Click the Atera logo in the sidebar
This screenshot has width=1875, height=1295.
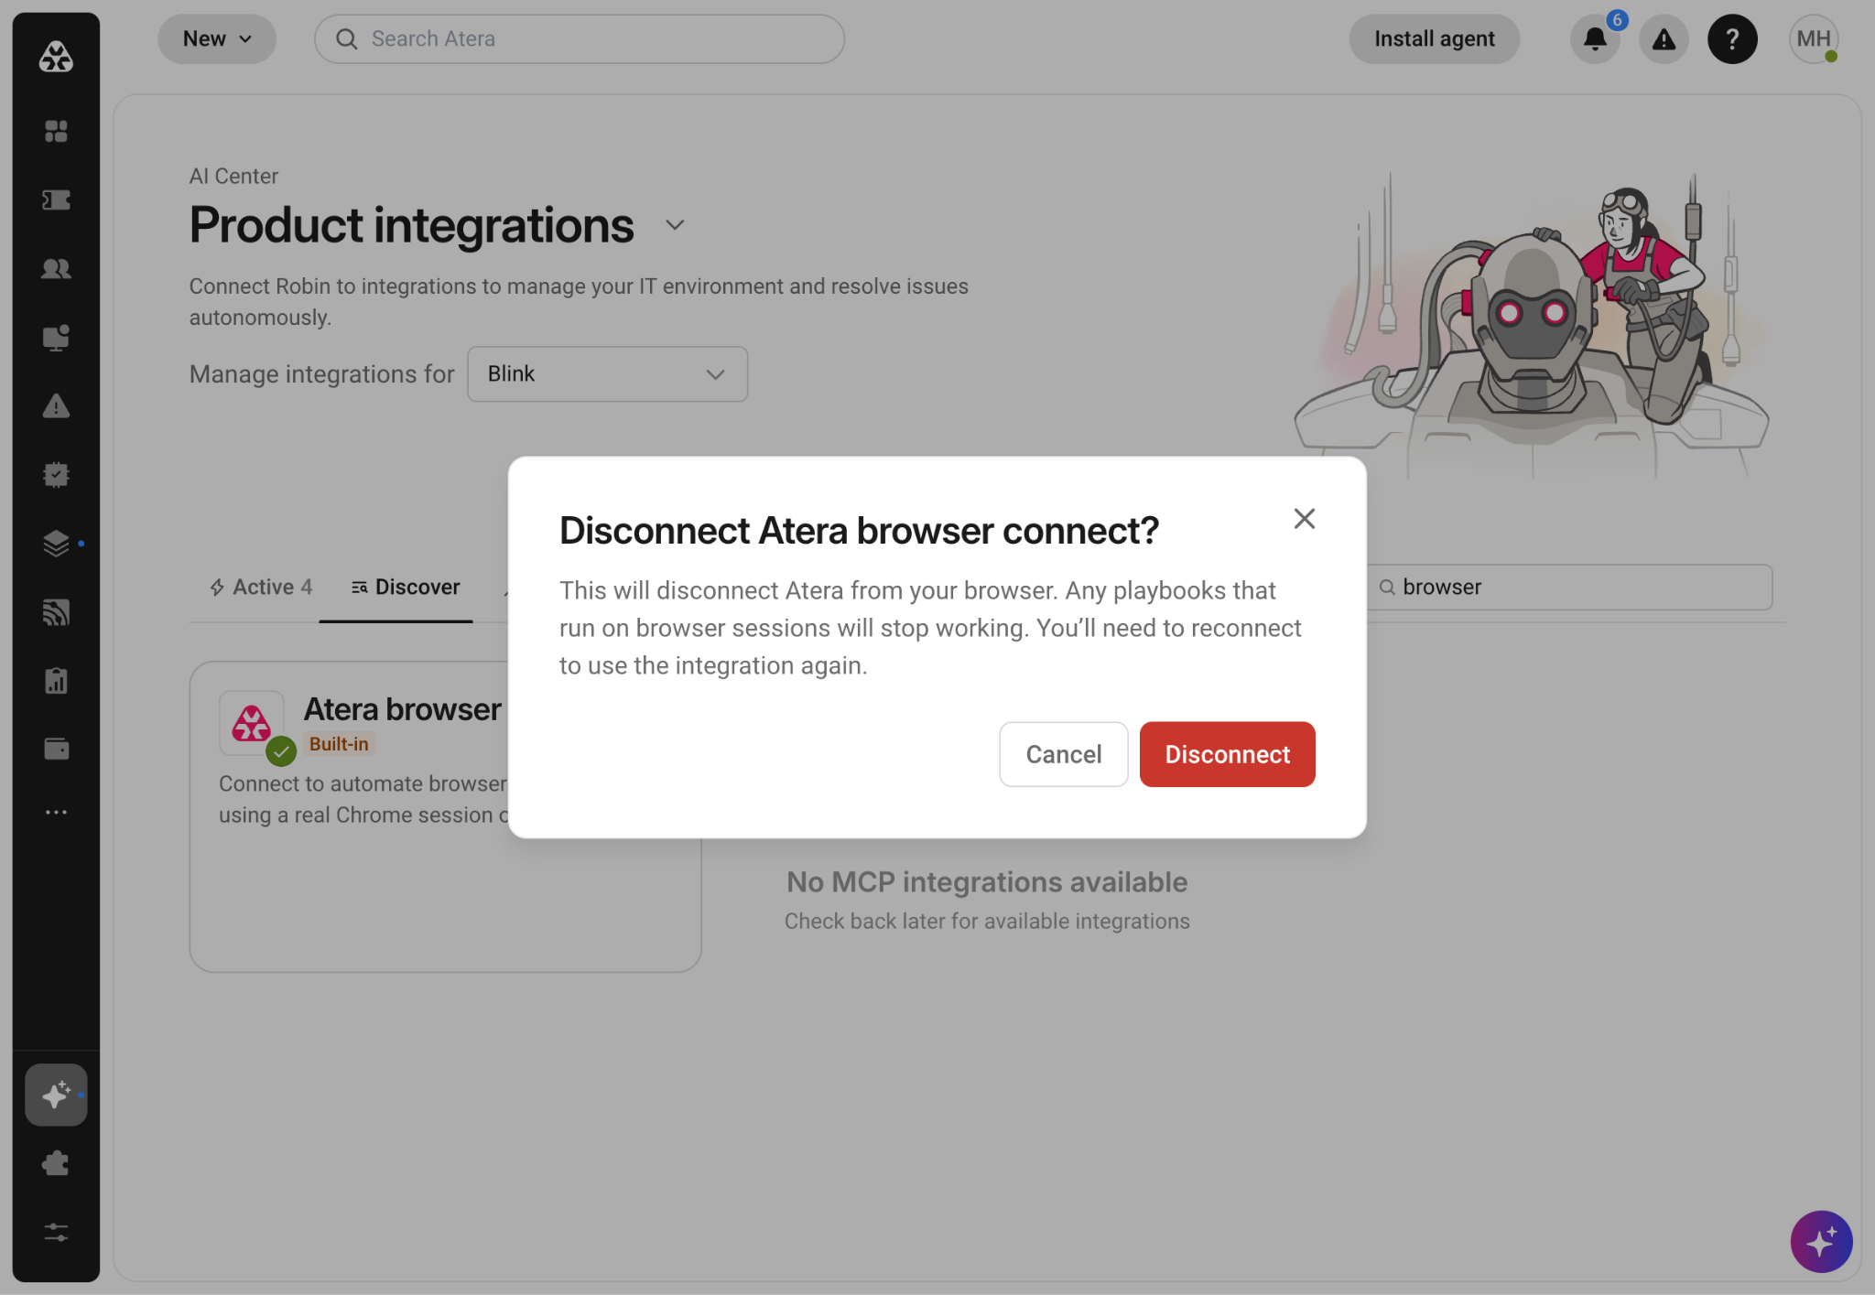(x=56, y=57)
